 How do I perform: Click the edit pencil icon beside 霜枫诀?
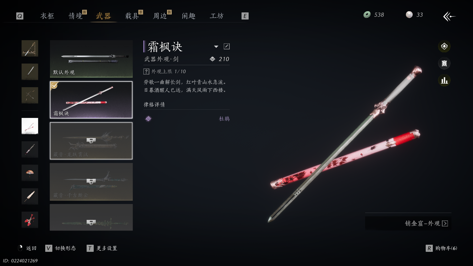click(227, 46)
